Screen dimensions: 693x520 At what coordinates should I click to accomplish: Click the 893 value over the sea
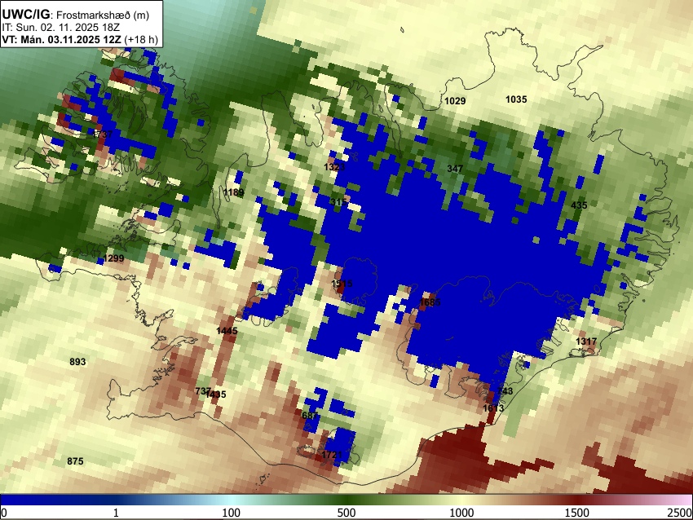tap(77, 362)
